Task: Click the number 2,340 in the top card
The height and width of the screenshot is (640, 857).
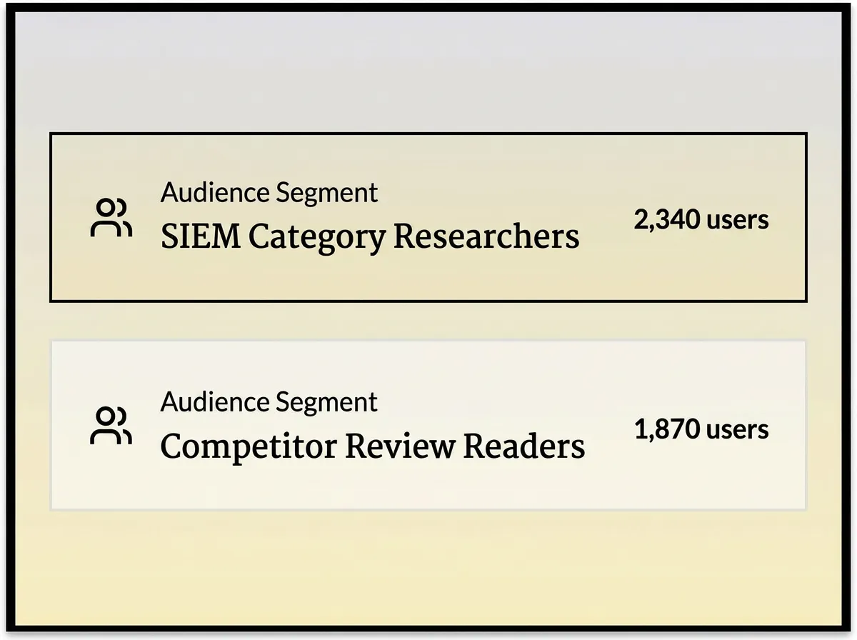Action: (x=666, y=219)
